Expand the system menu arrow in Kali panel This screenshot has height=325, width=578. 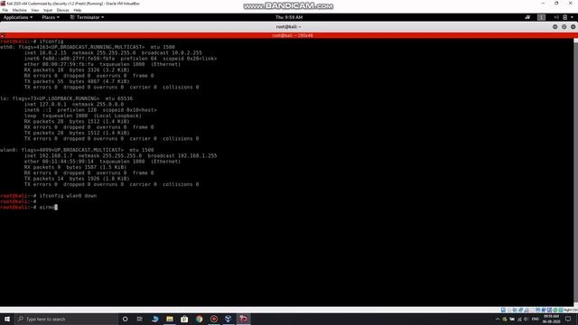(x=572, y=17)
